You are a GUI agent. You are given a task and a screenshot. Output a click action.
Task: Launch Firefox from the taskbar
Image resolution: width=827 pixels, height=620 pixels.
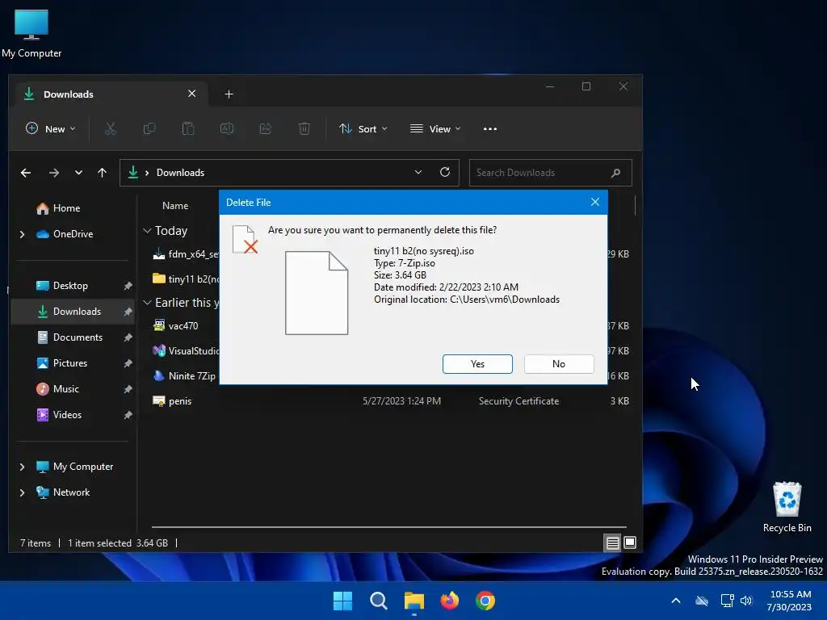coord(449,601)
